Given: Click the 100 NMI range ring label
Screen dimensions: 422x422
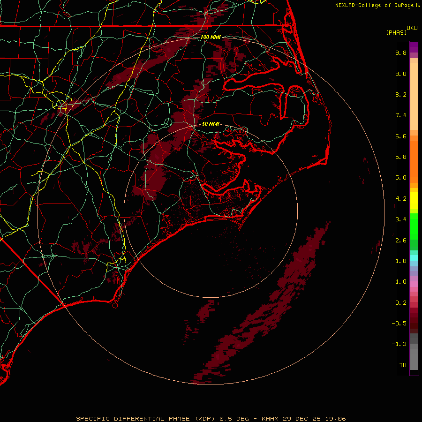Looking at the screenshot, I should (211, 37).
